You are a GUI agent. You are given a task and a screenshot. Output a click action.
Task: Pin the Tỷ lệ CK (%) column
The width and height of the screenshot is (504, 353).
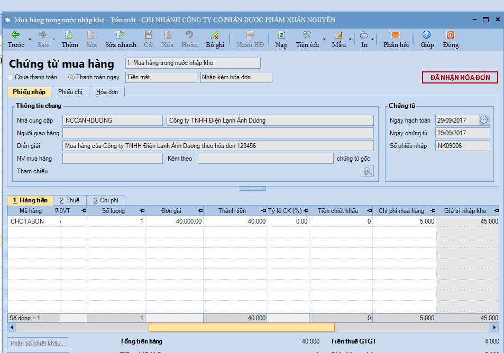[x=306, y=211]
